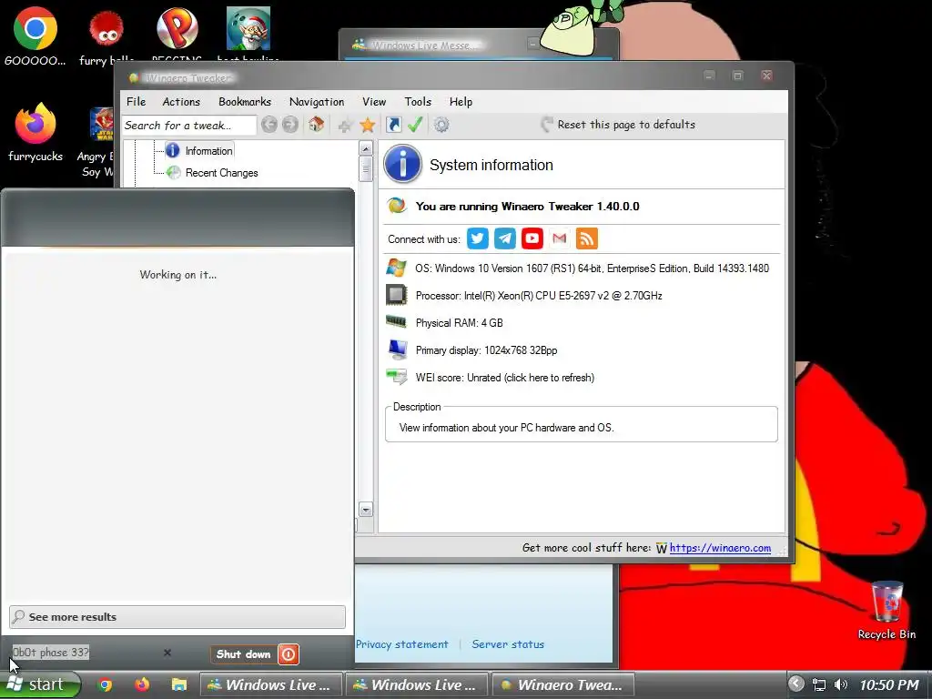The height and width of the screenshot is (699, 932).
Task: Click the network tray icon
Action: [x=819, y=684]
